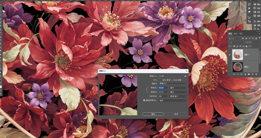
Task: Toggle layer filtering on/off switch
Action: [260, 38]
